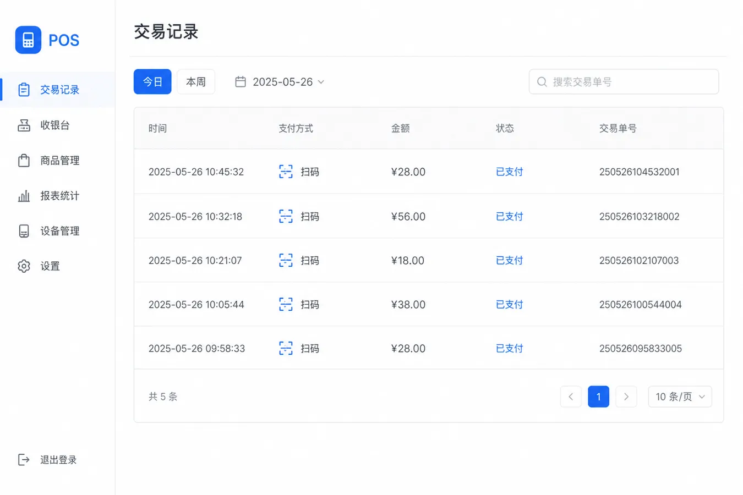Click the magnifier icon in search box
This screenshot has width=743, height=495.
pyautogui.click(x=542, y=82)
